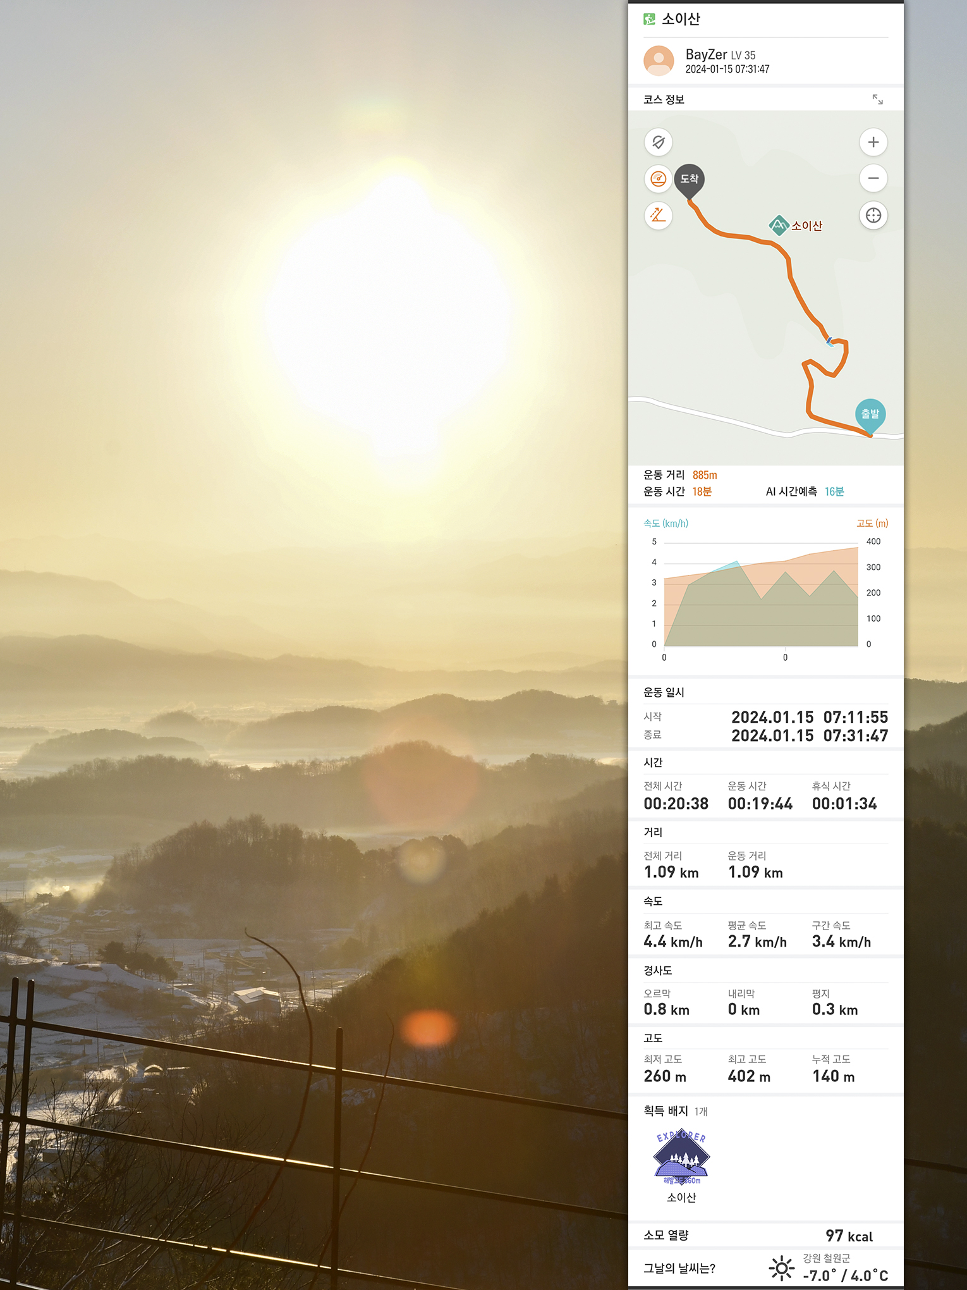Click the 강원 철원군 location label

(x=827, y=1258)
